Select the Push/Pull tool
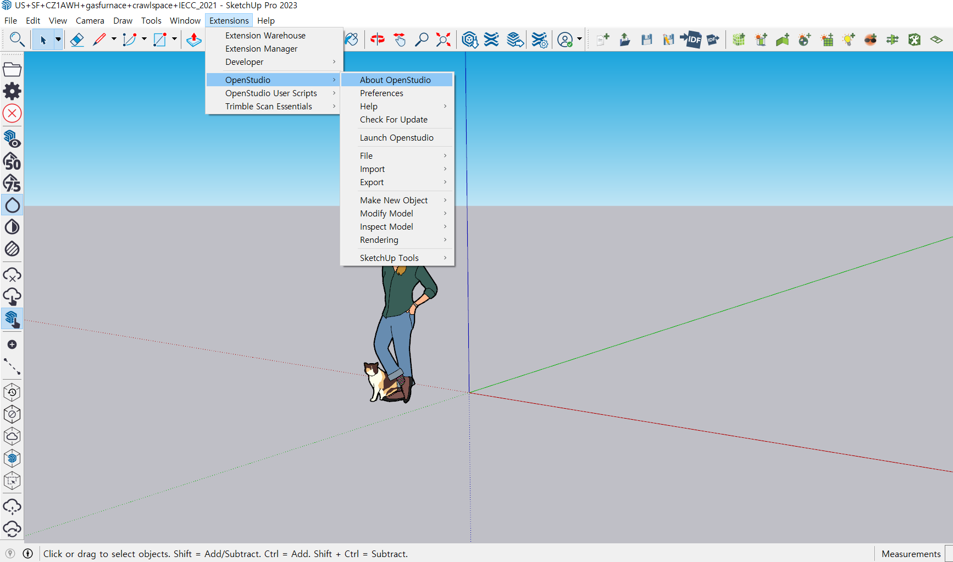Image resolution: width=953 pixels, height=562 pixels. 193,40
